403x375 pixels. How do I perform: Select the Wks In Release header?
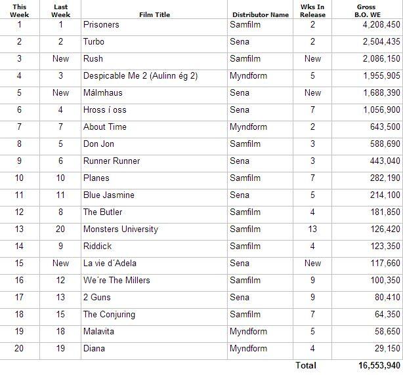click(x=312, y=10)
